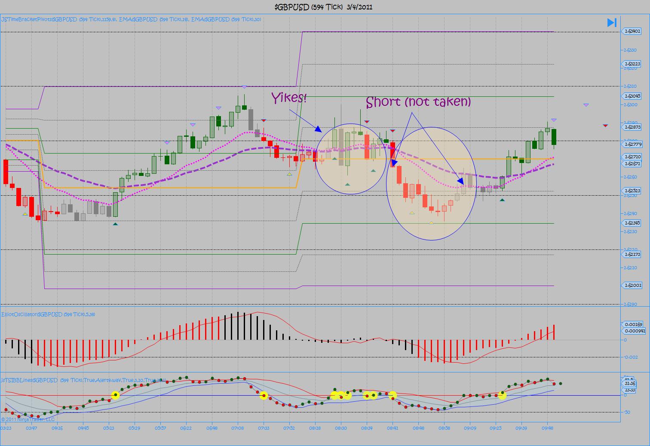The image size is (650, 446).
Task: Select the 0.00169 oscillator value marker
Action: pos(633,324)
